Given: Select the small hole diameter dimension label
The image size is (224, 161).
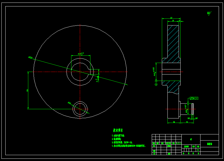Looking at the screenshot, I should point(69,103).
